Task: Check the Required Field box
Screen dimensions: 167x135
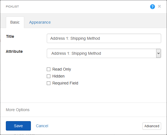Action: (x=48, y=83)
